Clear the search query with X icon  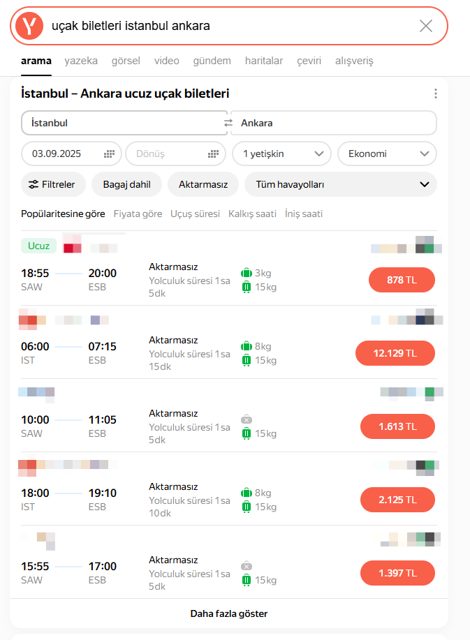(425, 26)
